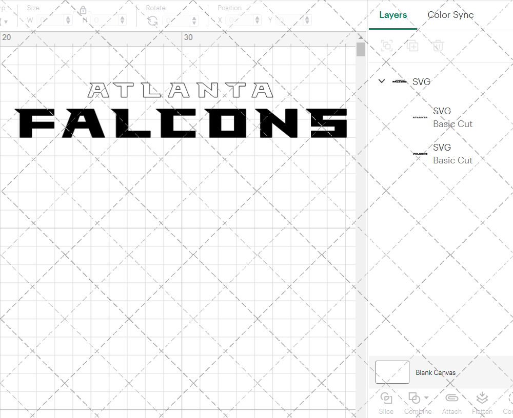The width and height of the screenshot is (513, 418).
Task: Select the top-level SVG group row
Action: pos(441,81)
